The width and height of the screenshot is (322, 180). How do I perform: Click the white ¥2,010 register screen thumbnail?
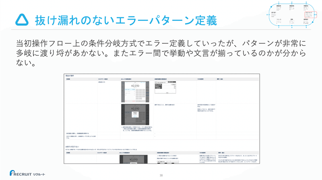pos(135,92)
